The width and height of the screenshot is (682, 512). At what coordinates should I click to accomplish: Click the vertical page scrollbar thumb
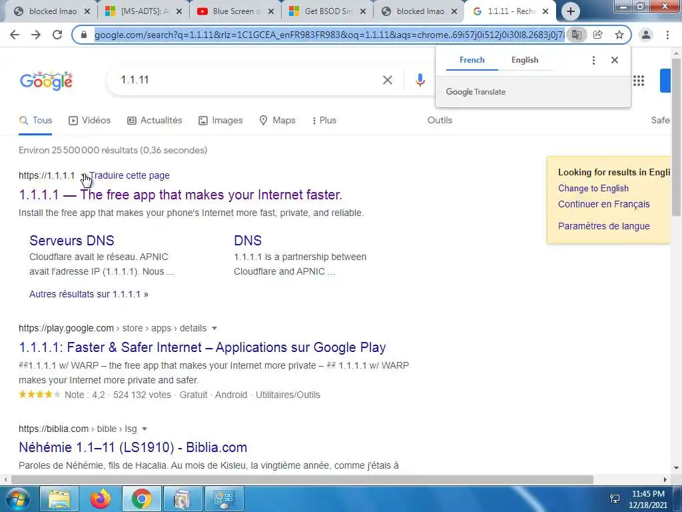click(676, 137)
